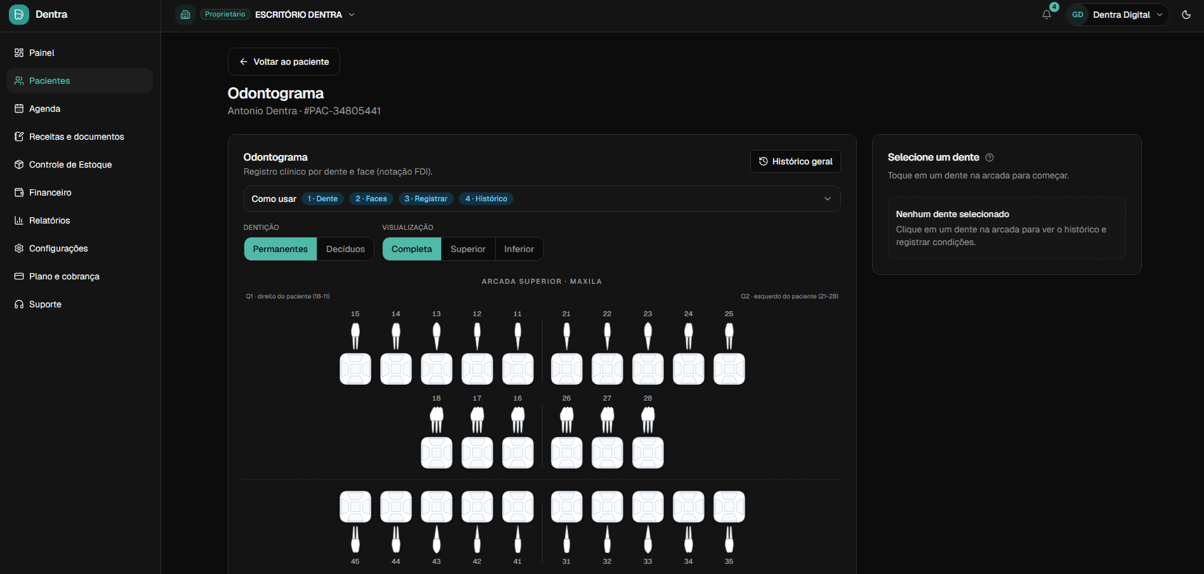This screenshot has width=1204, height=574.
Task: Click Voltar ao paciente button
Action: [284, 62]
